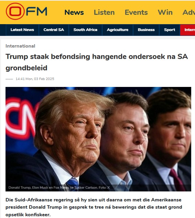Screen dimensions: 195x218
Task: Open the partially visible Adv menu item
Action: point(189,12)
